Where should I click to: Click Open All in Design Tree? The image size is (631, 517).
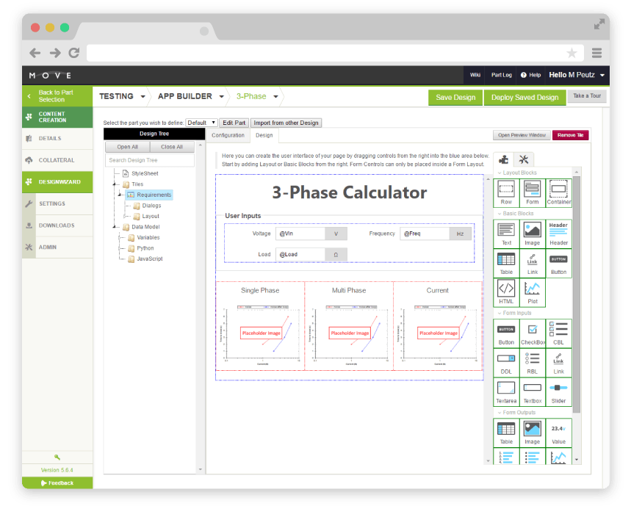click(x=128, y=147)
